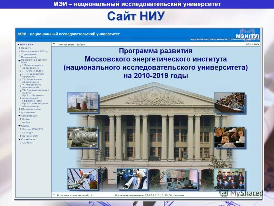Click the power line worker thumbnail
This screenshot has height=206, width=274.
tap(82, 179)
